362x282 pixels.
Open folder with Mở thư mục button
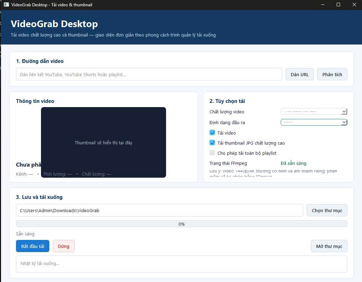(329, 246)
